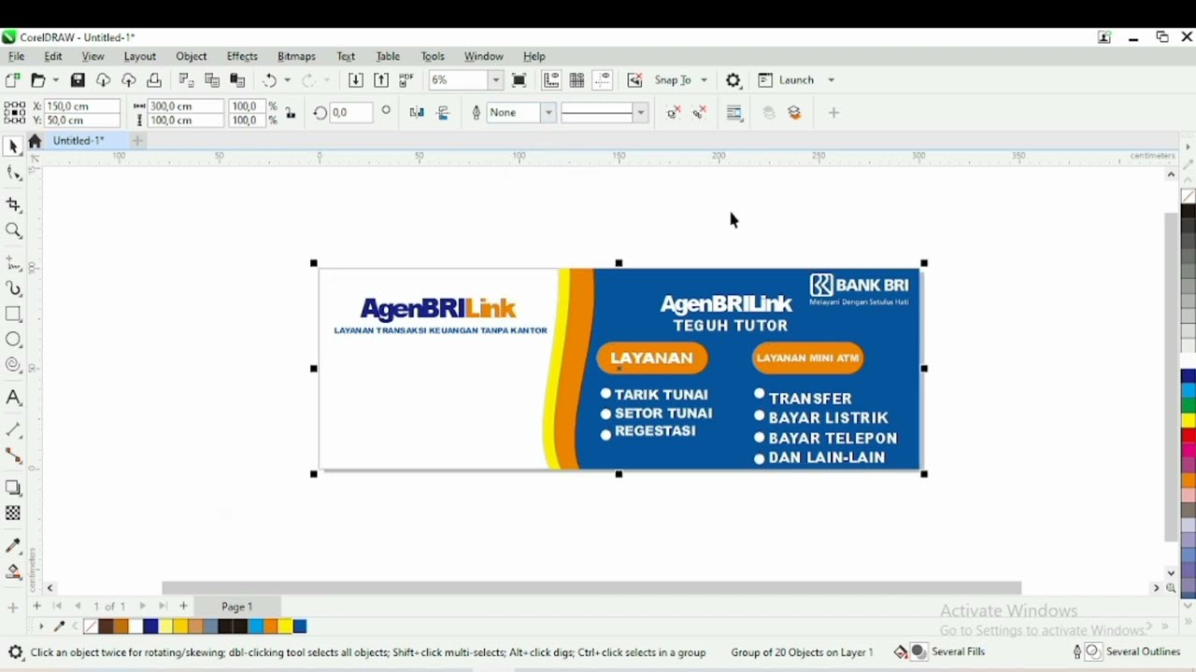Click the rotation angle field
Image resolution: width=1196 pixels, height=672 pixels.
click(x=351, y=113)
